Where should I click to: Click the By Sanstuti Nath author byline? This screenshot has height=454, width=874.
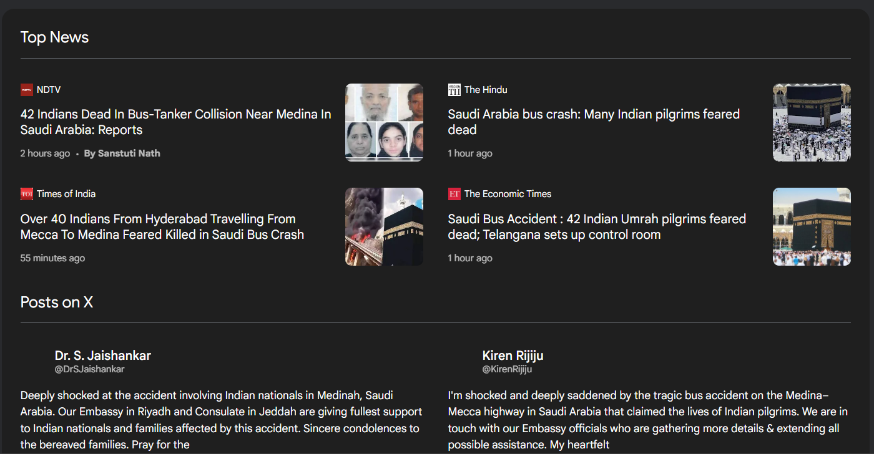[x=122, y=153]
